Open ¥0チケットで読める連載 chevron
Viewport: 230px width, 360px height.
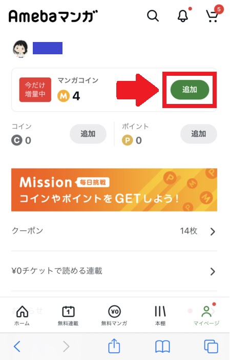(x=213, y=271)
